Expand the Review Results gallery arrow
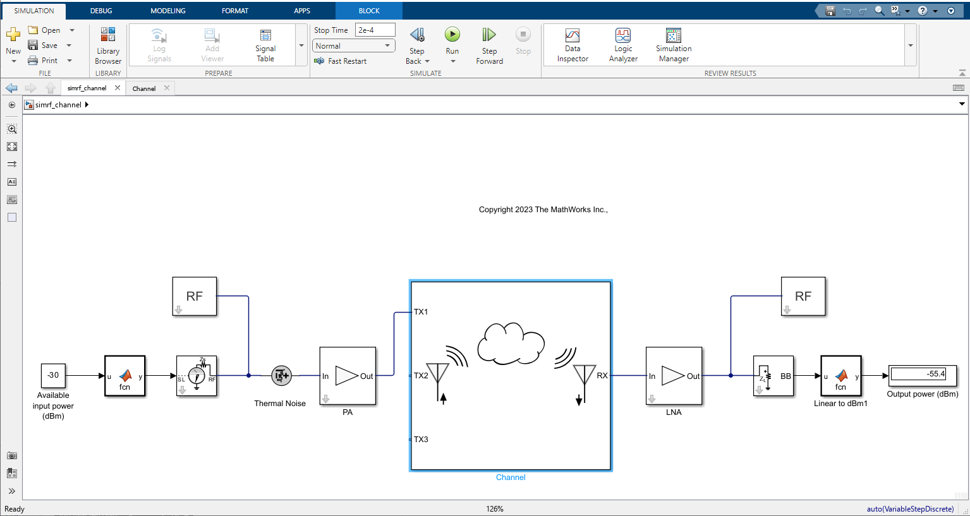The image size is (970, 516). tap(911, 45)
